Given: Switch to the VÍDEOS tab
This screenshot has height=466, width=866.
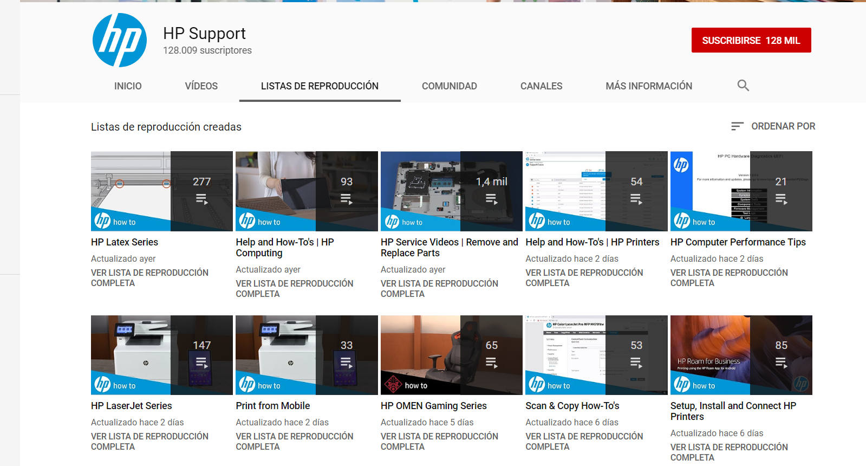Looking at the screenshot, I should (201, 86).
